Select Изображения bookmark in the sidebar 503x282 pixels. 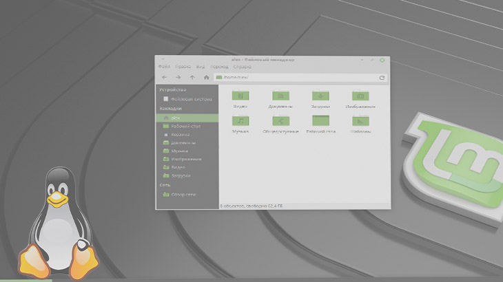pyautogui.click(x=187, y=159)
